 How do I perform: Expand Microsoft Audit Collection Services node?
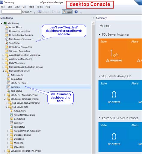click(x=3, y=67)
